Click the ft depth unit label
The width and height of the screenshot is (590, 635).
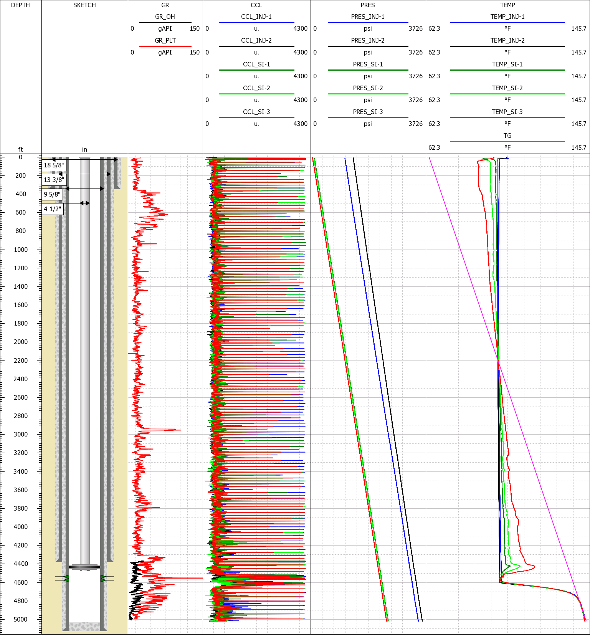pos(20,149)
